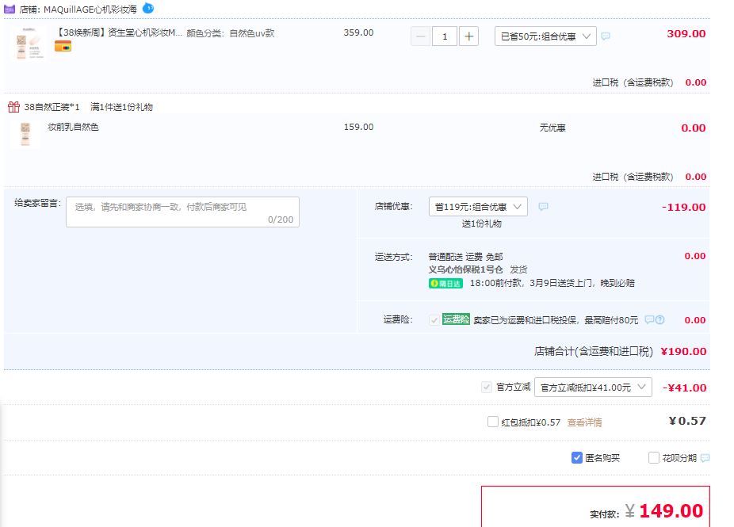
Task: Open the 查看详情 link
Action: coord(585,422)
